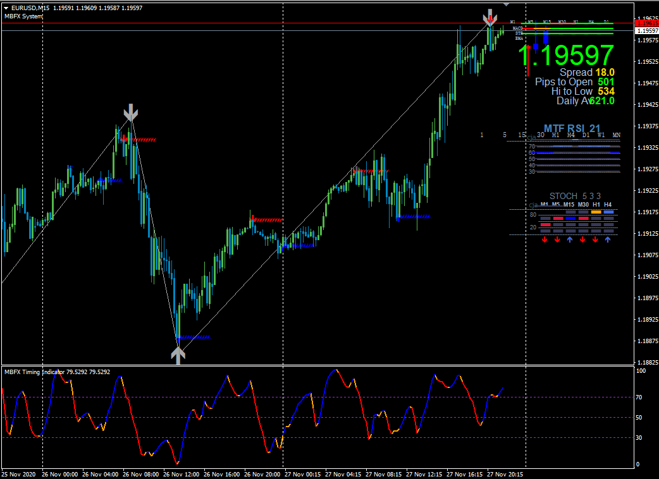The width and height of the screenshot is (659, 479).
Task: Click the 70 level on the Timing Indicator scale
Action: [x=639, y=397]
